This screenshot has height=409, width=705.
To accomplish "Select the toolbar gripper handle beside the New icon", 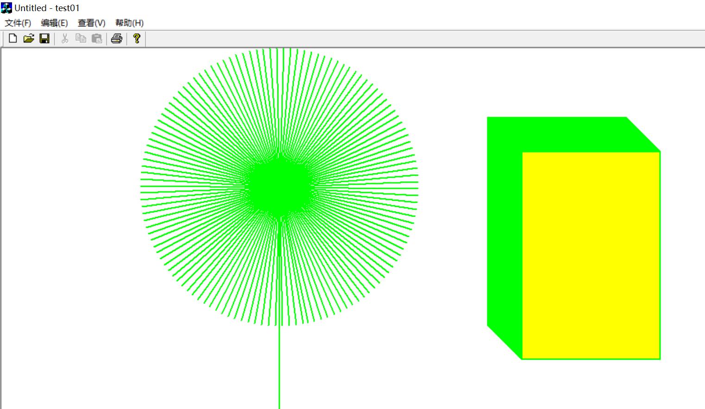I will tap(4, 39).
